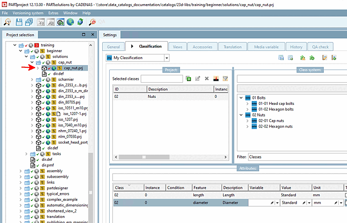Select din_80705.prj in the tree

click(x=69, y=102)
